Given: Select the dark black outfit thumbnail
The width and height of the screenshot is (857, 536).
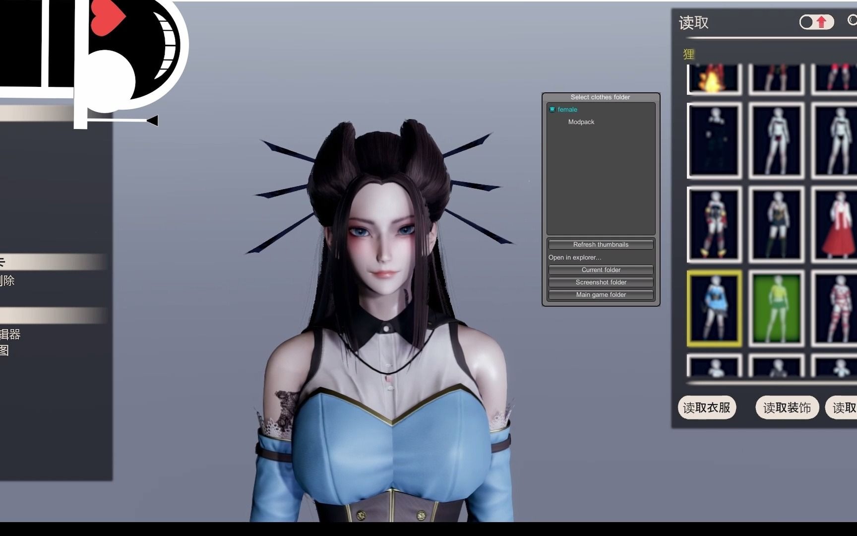Looking at the screenshot, I should pyautogui.click(x=714, y=140).
